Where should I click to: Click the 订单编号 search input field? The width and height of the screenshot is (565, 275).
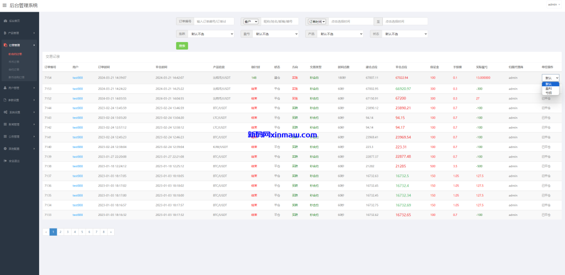[x=214, y=22]
